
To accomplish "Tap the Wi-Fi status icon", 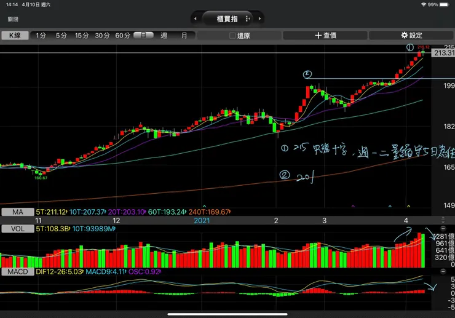I will coord(424,5).
